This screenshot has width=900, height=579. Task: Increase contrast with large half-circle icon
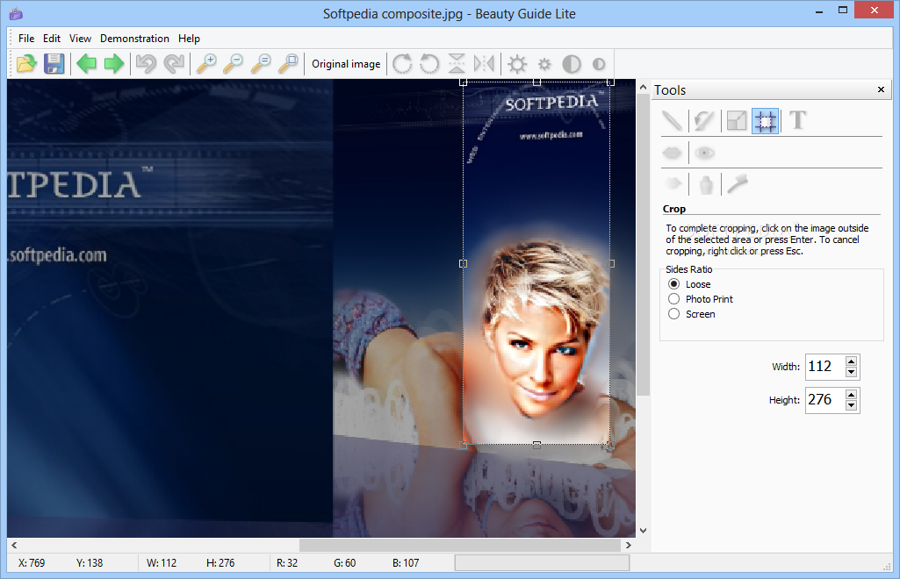pos(572,64)
